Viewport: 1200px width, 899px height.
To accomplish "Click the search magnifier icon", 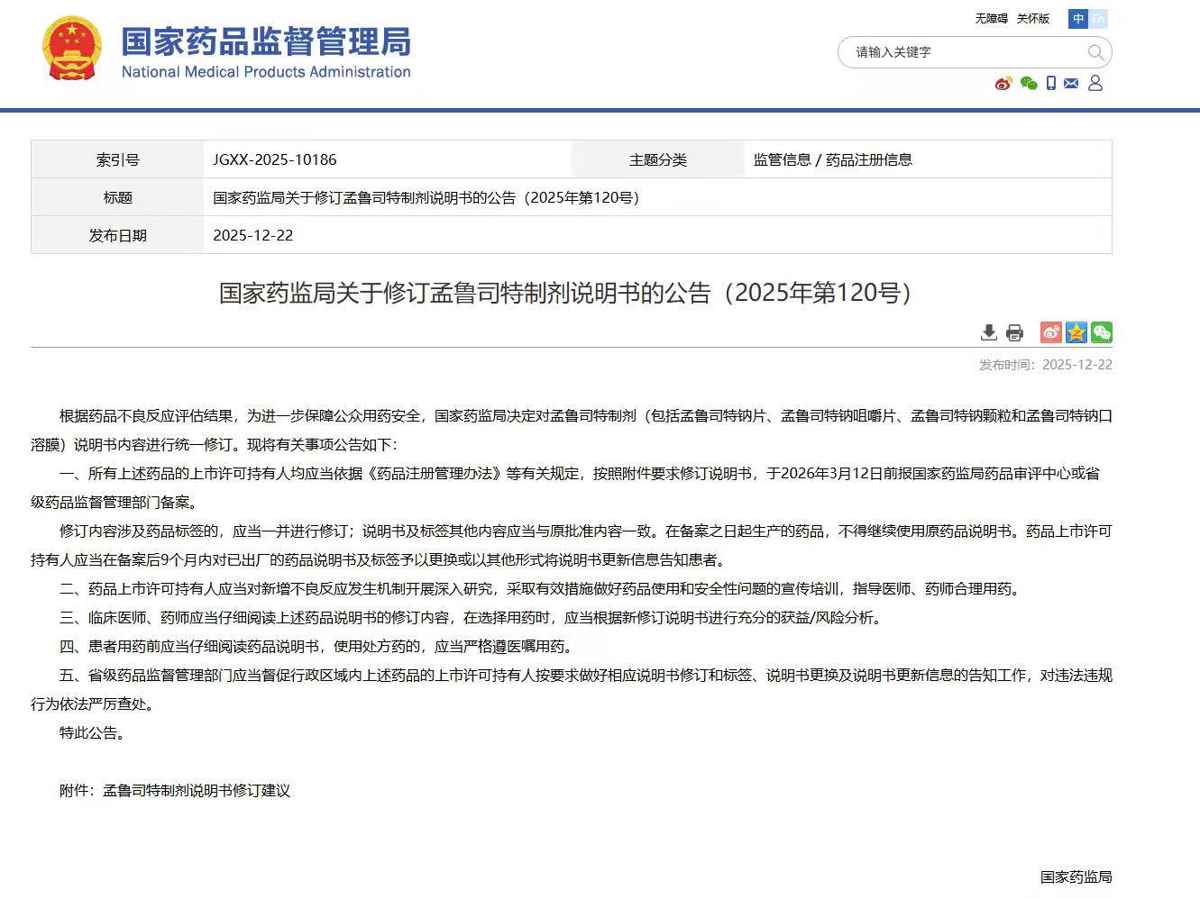I will 1095,52.
